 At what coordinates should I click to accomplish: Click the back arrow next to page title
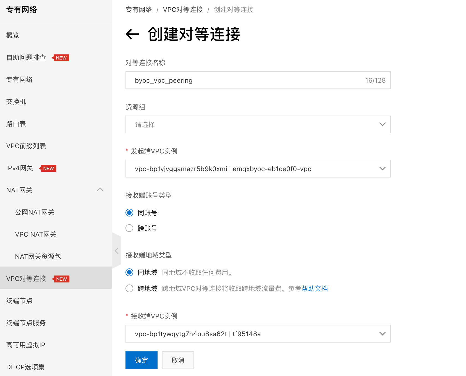click(x=132, y=34)
